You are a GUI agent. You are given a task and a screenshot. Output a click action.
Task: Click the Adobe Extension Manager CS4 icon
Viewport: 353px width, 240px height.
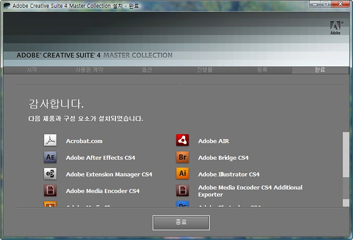tap(50, 173)
